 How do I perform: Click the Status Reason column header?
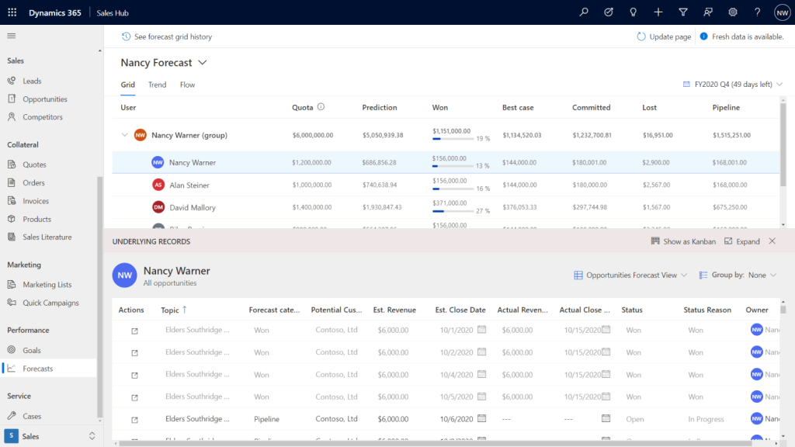pyautogui.click(x=707, y=310)
